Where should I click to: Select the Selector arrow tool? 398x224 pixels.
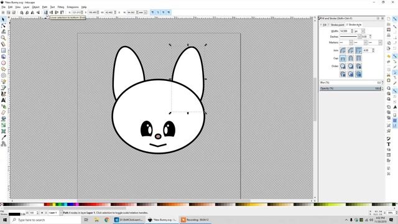(x=3, y=19)
